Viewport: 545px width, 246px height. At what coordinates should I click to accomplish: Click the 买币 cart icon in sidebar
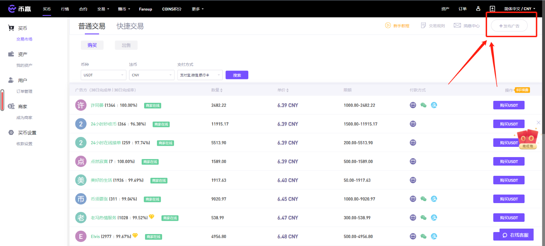(11, 28)
